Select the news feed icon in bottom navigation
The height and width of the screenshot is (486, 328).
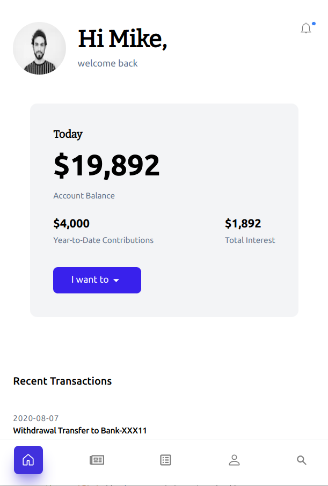pos(97,460)
